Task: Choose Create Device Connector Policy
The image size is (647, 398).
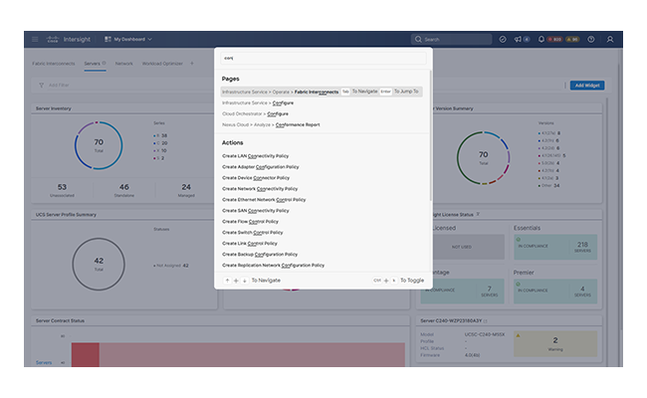Action: [x=256, y=178]
